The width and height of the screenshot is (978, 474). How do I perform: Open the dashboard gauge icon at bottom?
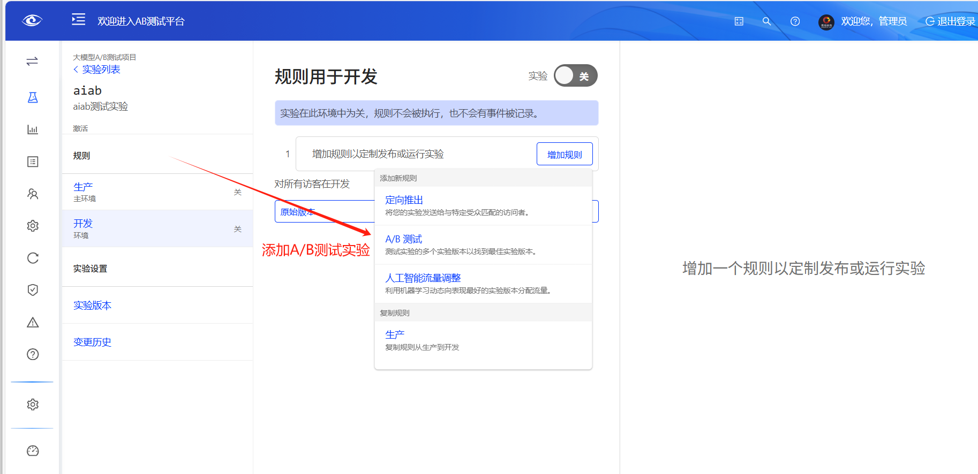(33, 450)
